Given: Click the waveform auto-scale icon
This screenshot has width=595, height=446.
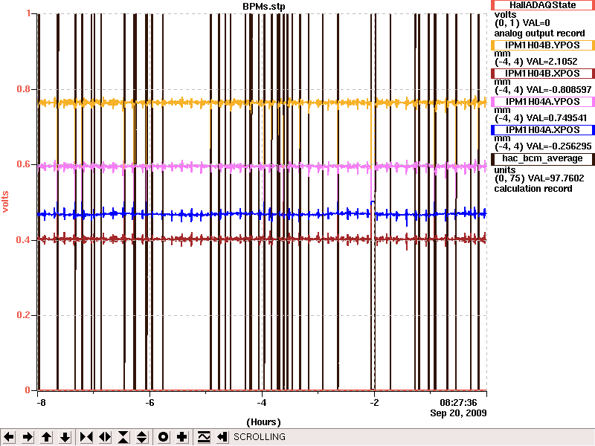Looking at the screenshot, I should 204,437.
